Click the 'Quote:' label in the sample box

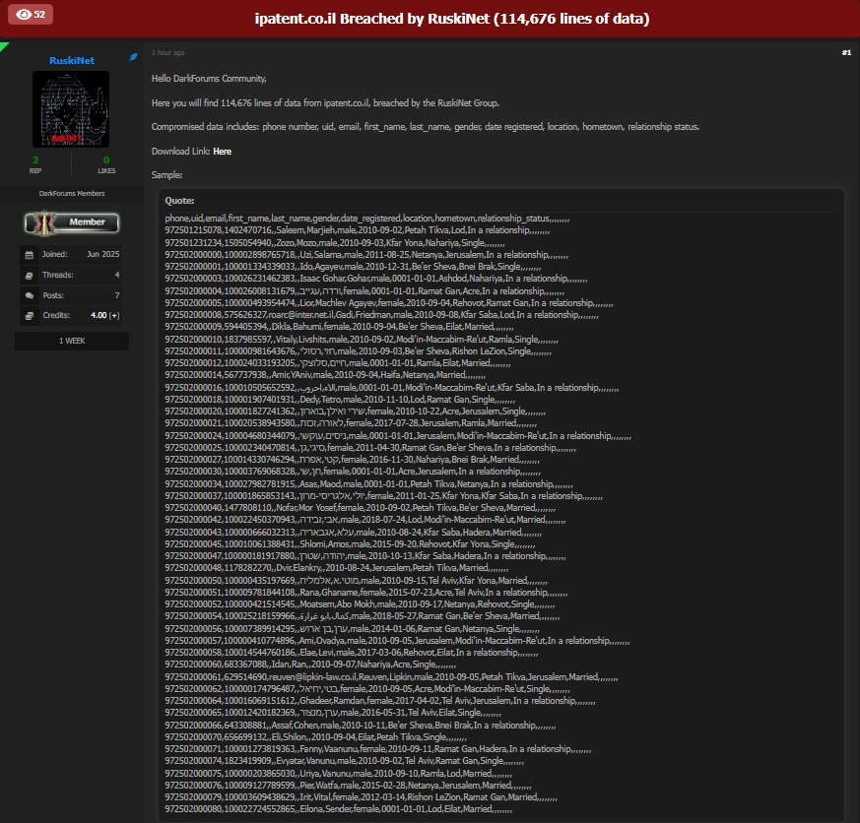pos(179,201)
